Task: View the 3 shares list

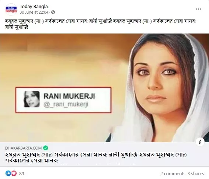Action: (x=196, y=174)
